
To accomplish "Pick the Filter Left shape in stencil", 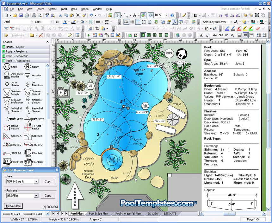I will tap(33, 153).
